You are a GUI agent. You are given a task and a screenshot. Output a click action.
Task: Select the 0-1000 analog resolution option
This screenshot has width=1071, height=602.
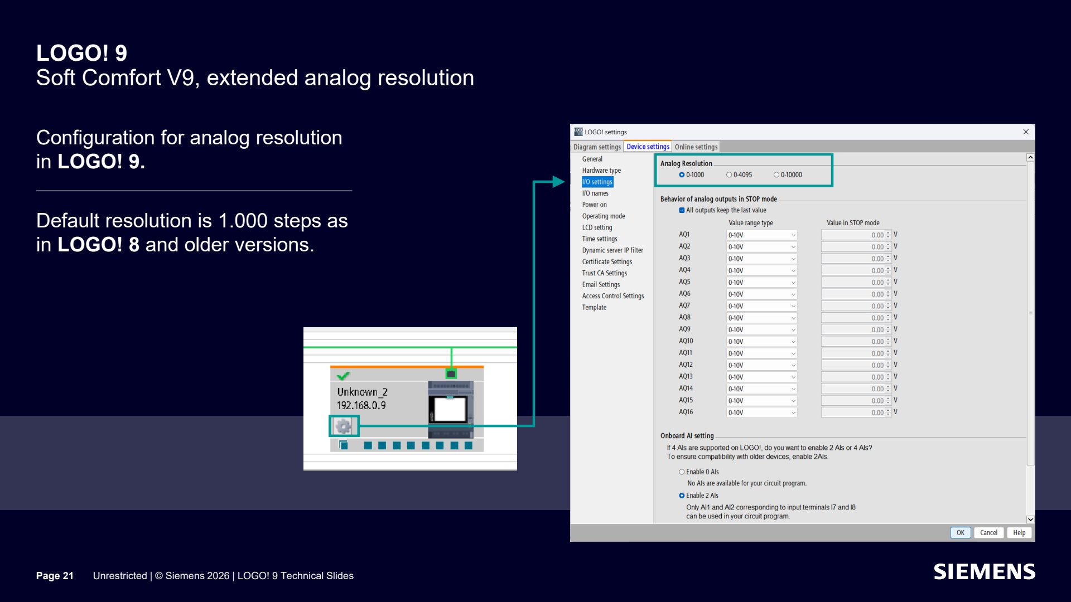(x=682, y=175)
